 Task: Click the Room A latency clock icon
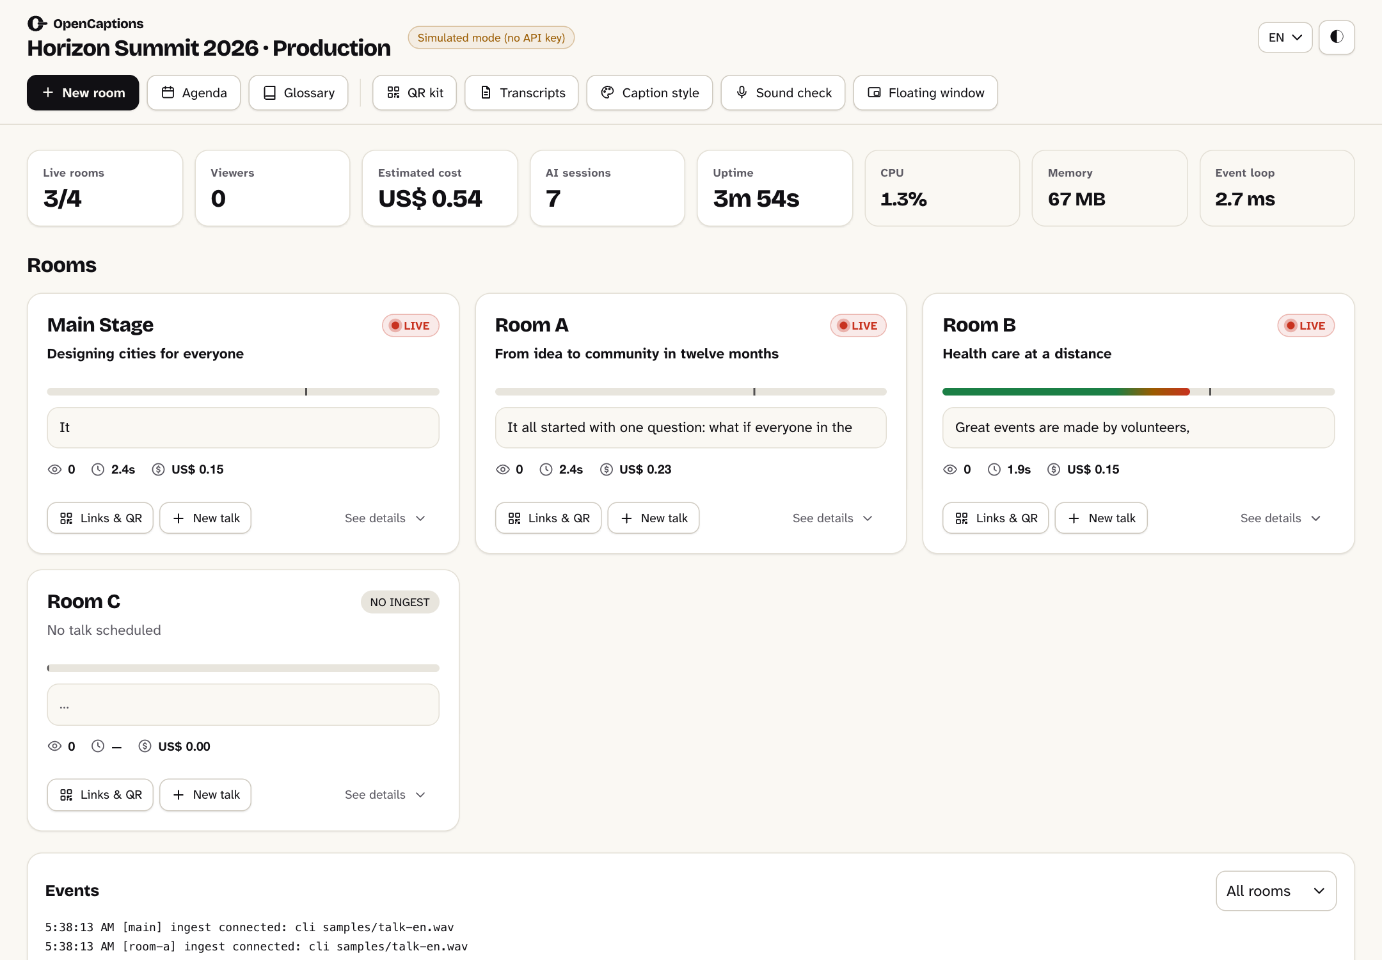pyautogui.click(x=546, y=469)
